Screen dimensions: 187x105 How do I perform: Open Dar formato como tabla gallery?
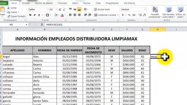[169, 12]
